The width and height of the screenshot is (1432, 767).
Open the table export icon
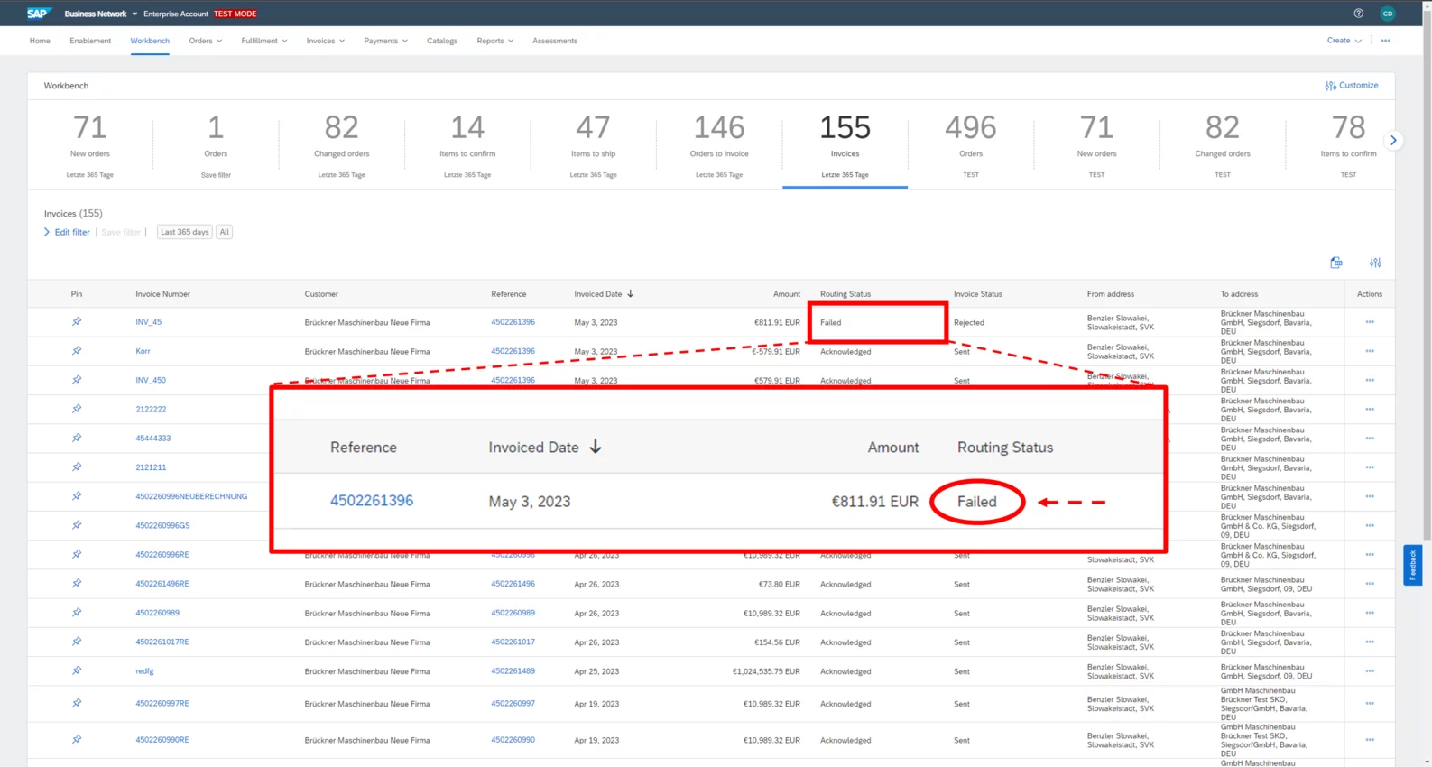1335,263
